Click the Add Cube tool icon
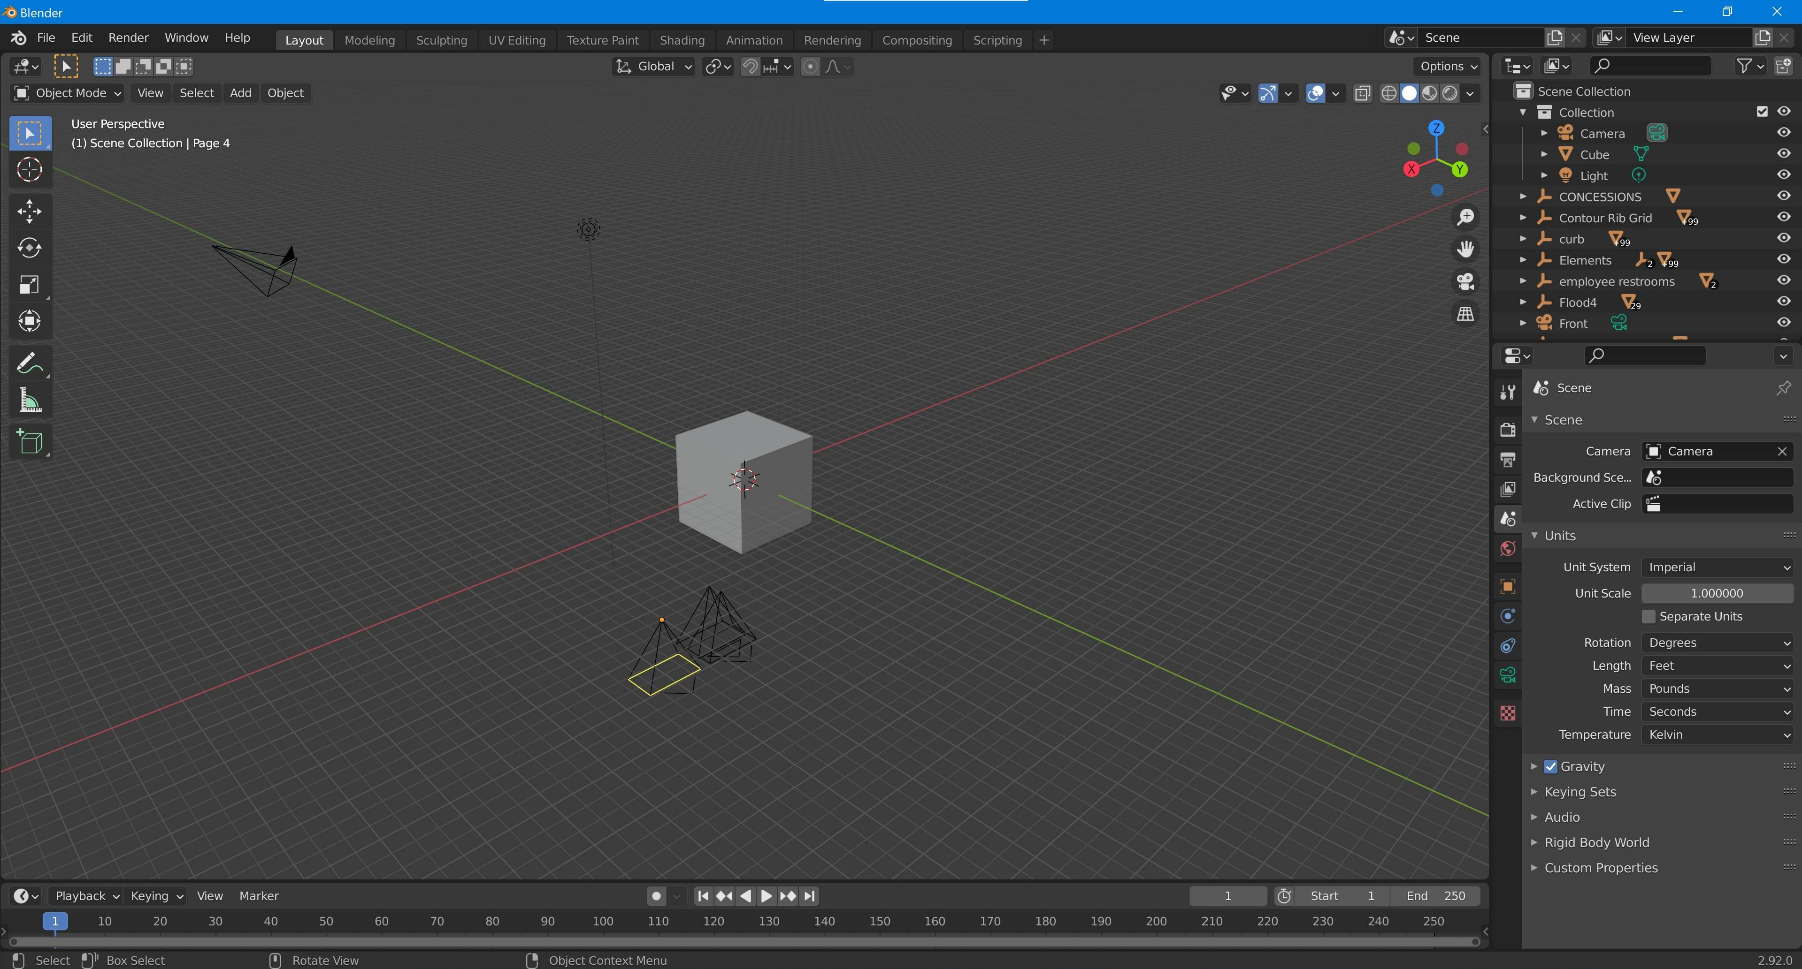This screenshot has height=969, width=1802. [x=30, y=442]
